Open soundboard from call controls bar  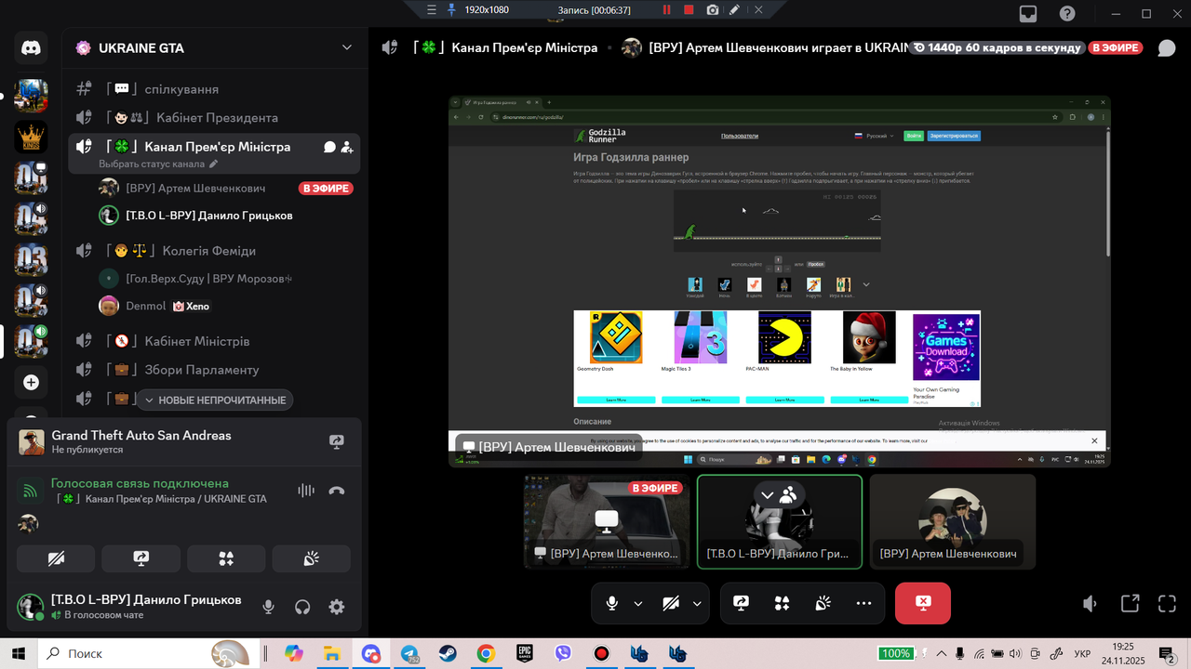click(823, 603)
